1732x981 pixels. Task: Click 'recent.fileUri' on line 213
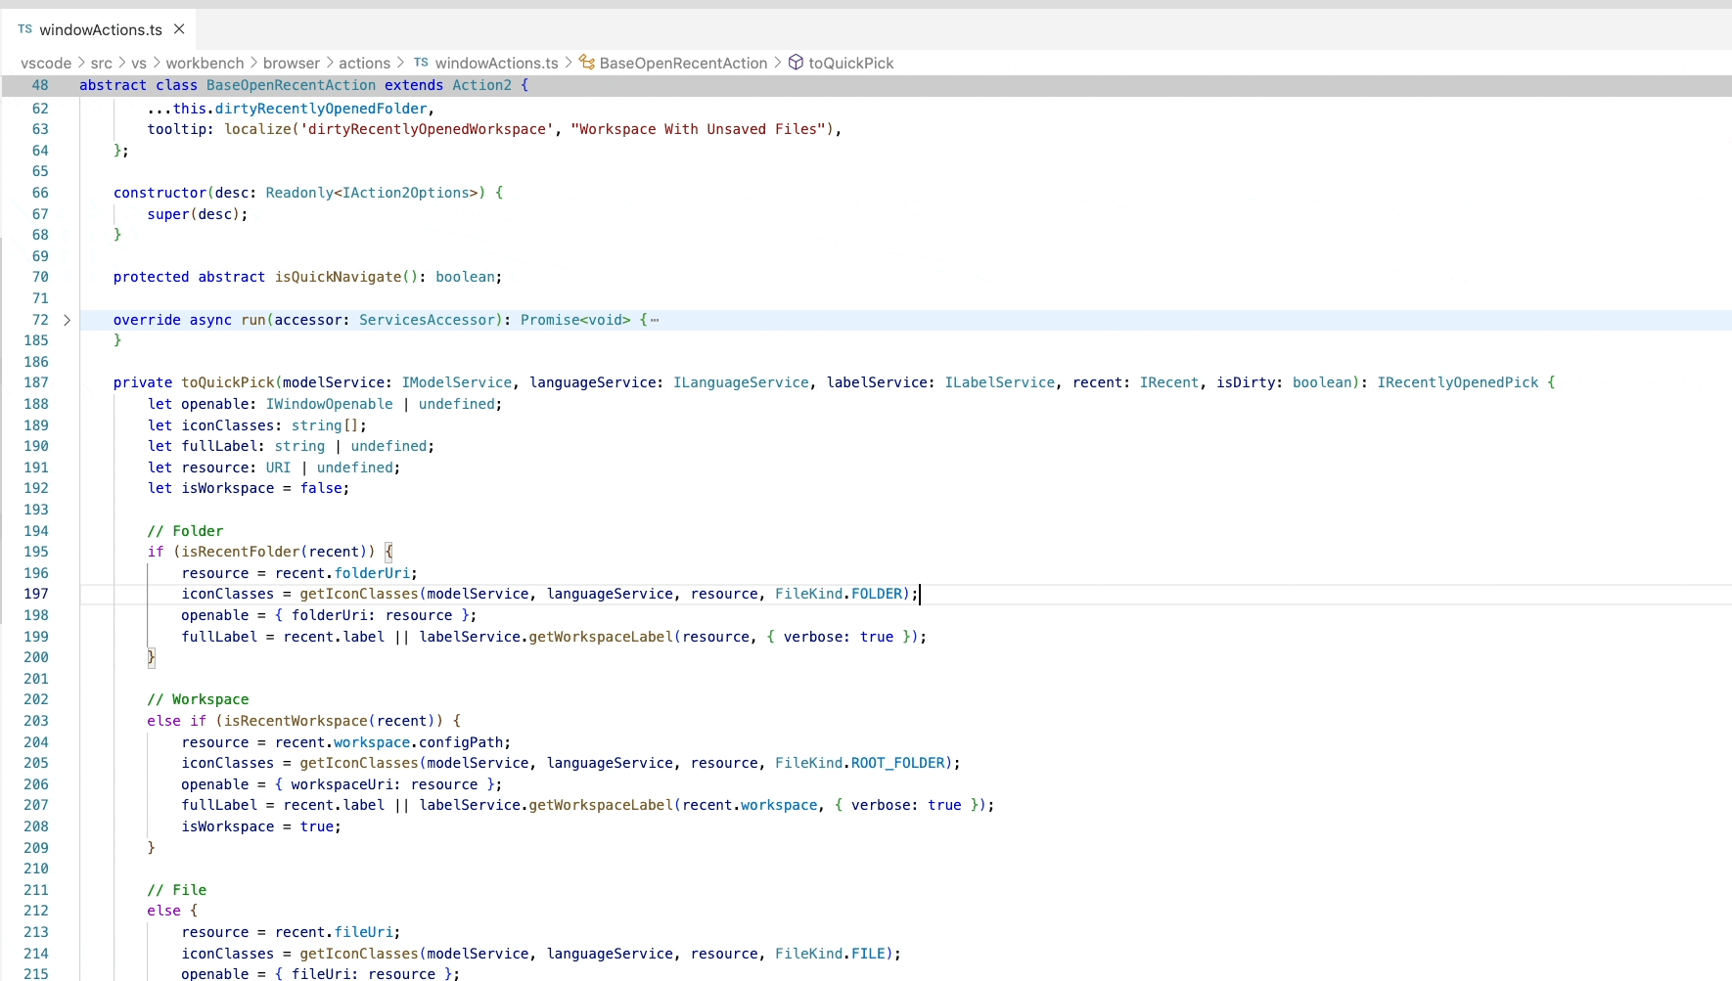(x=334, y=932)
